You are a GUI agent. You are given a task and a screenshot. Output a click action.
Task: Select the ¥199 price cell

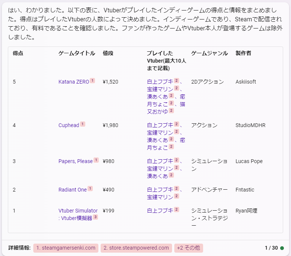tap(108, 211)
